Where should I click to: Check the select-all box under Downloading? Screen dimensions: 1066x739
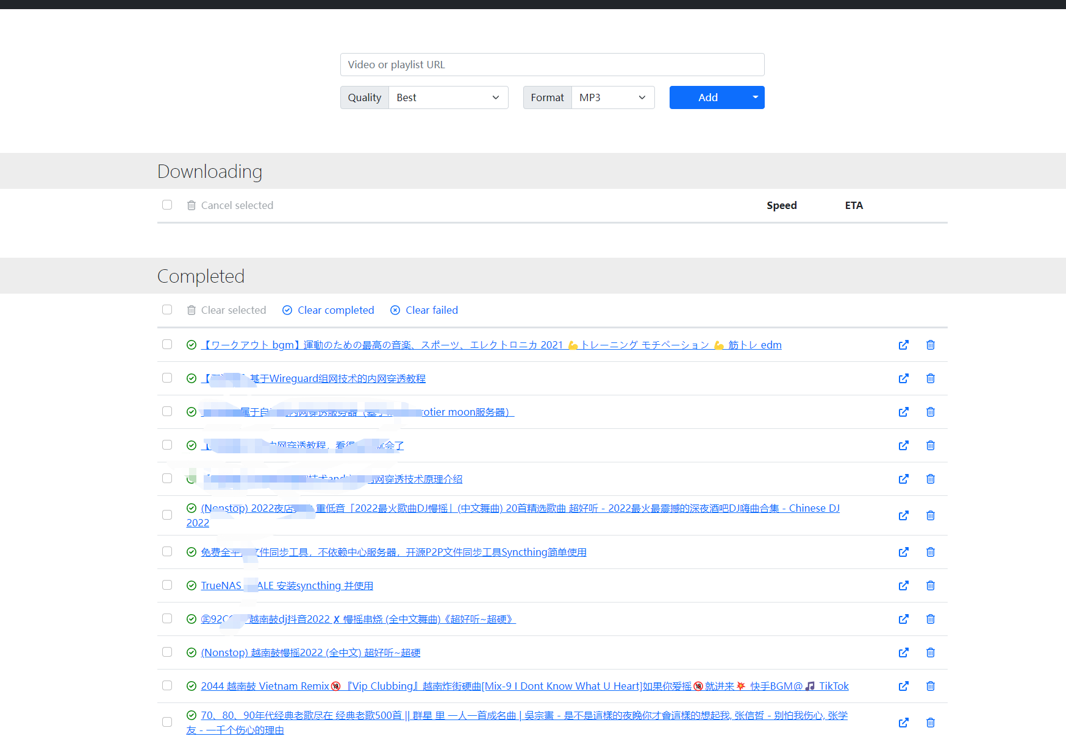click(166, 205)
